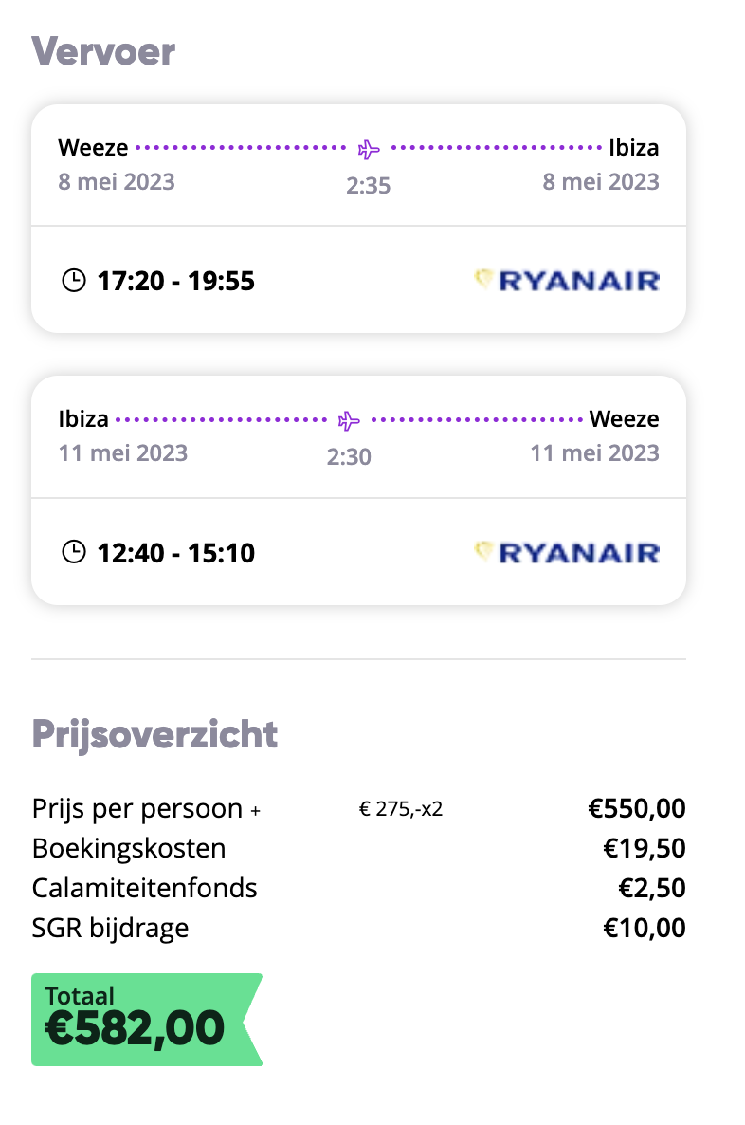The height and width of the screenshot is (1125, 745).
Task: Click the clock icon beside 17:20 - 19:55
Action: [74, 281]
